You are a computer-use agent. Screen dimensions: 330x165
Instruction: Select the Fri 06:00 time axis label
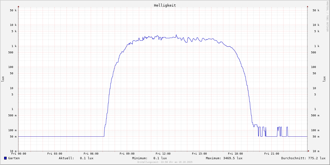click(91, 154)
